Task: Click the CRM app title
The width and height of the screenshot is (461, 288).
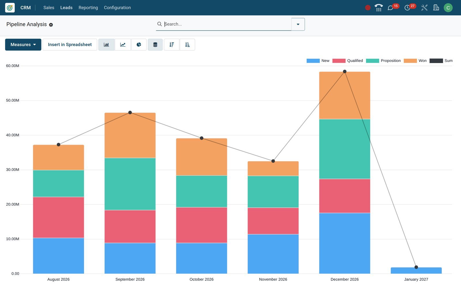Action: pos(26,7)
